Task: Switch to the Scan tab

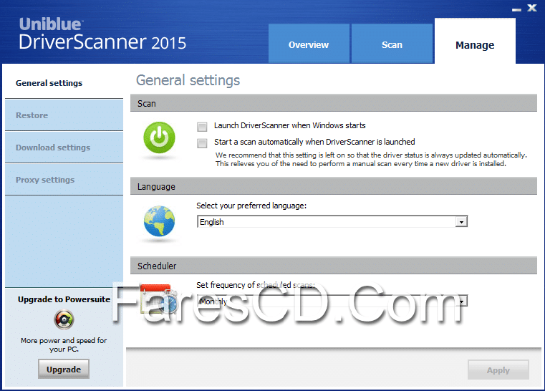Action: point(392,44)
